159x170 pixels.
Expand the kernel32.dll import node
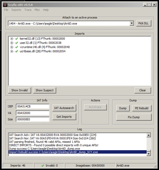[x=12, y=39]
